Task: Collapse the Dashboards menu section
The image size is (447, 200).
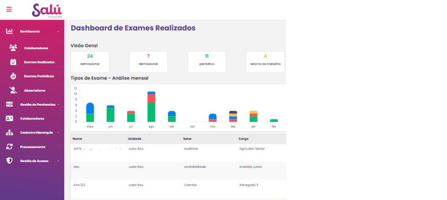Action: click(58, 31)
